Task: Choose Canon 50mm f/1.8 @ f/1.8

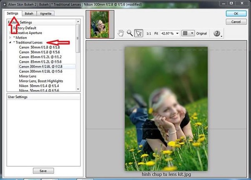Action: coord(39,47)
